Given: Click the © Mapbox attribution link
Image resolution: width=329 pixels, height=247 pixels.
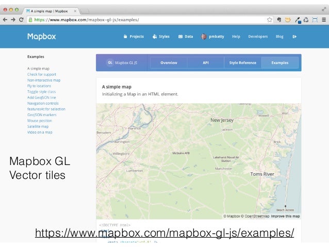Looking at the screenshot, I should point(232,216).
